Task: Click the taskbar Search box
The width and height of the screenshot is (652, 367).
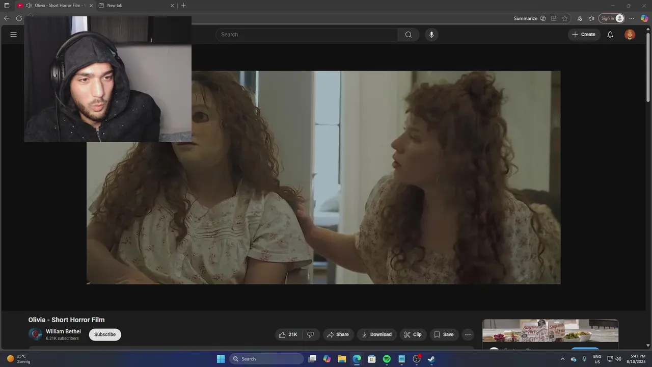Action: (x=266, y=359)
